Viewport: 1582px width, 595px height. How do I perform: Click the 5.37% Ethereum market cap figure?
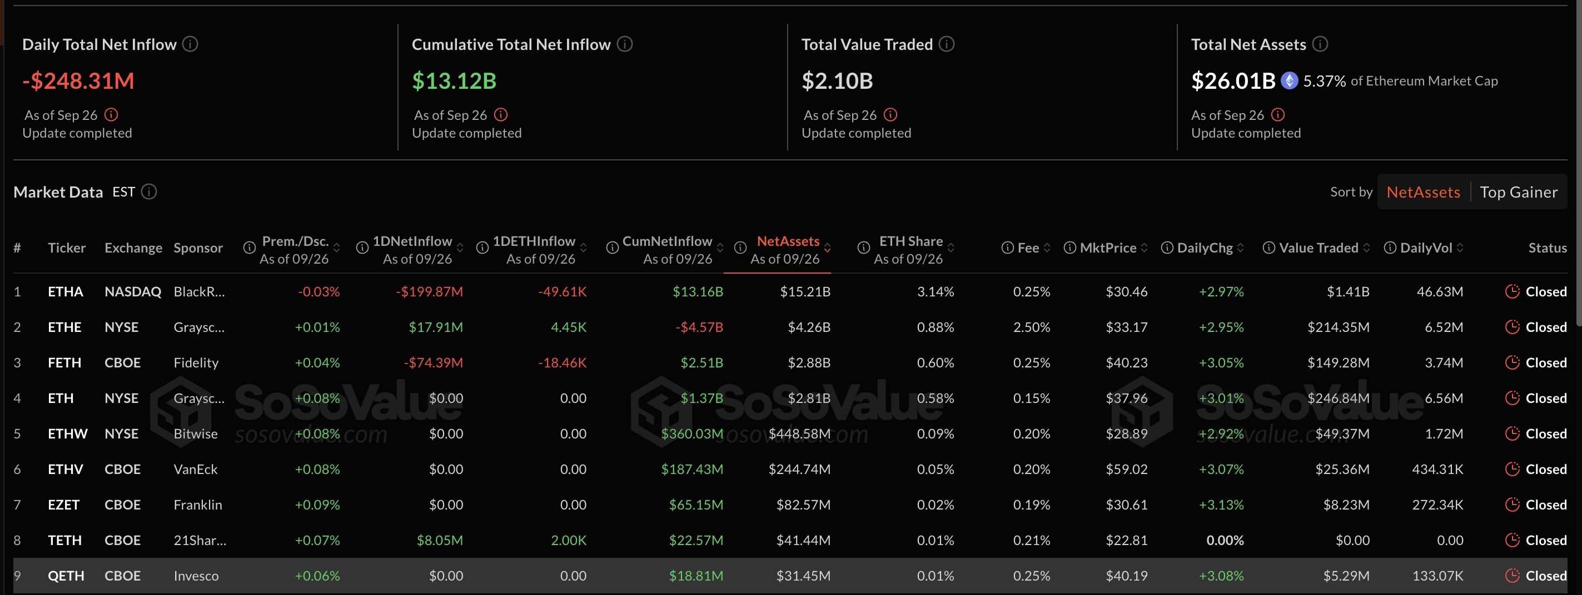(x=1324, y=80)
